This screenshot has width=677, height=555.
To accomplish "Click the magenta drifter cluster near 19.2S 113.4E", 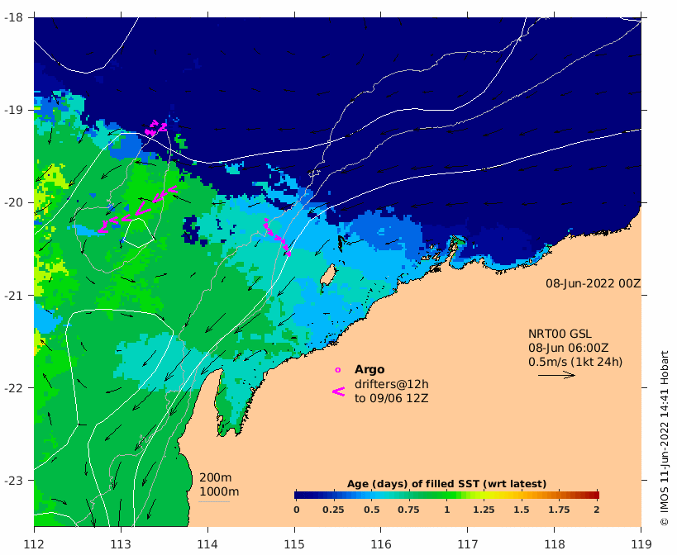I will point(156,128).
